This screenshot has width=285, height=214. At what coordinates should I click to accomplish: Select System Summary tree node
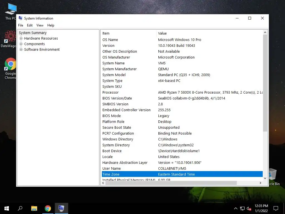33,33
